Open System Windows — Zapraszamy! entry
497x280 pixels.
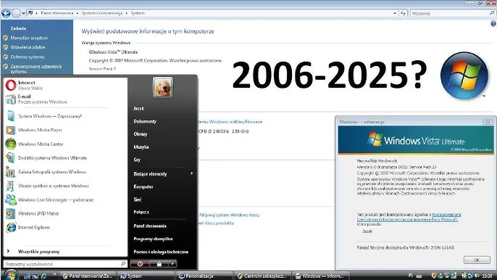coord(65,116)
